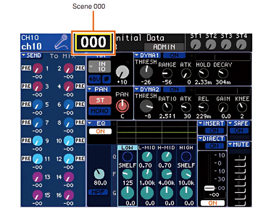Click the channel fader handle
Viewport: 279px width, 209px height.
(x=210, y=188)
